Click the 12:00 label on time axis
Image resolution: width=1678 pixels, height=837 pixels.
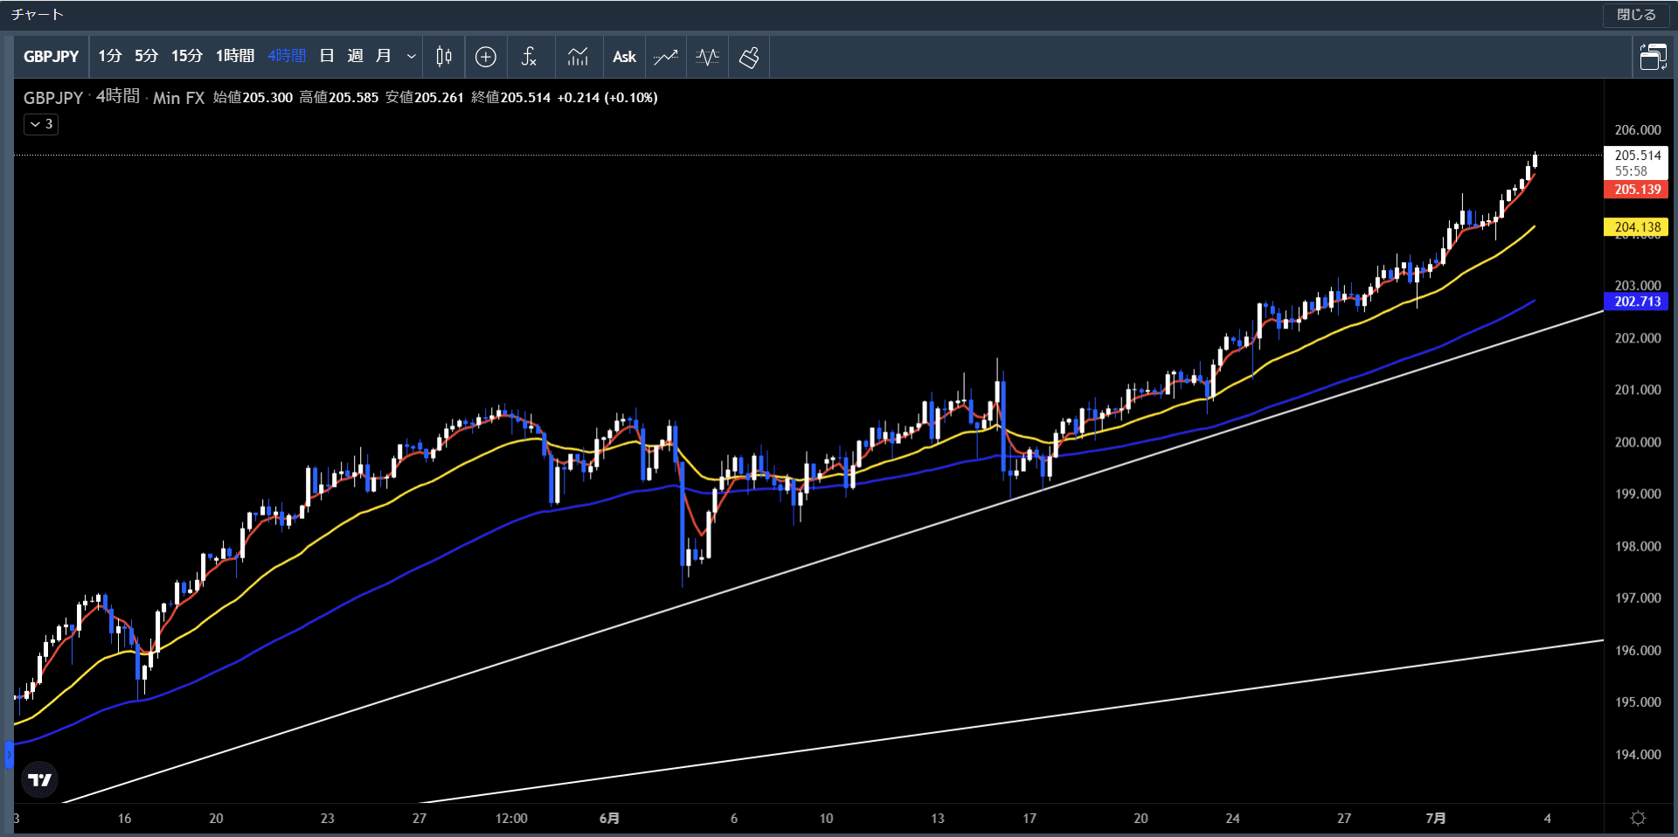click(511, 819)
